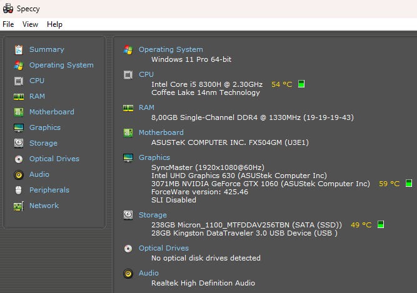The height and width of the screenshot is (293, 417).
Task: Click the green GPU temperature status icon
Action: coord(409,183)
